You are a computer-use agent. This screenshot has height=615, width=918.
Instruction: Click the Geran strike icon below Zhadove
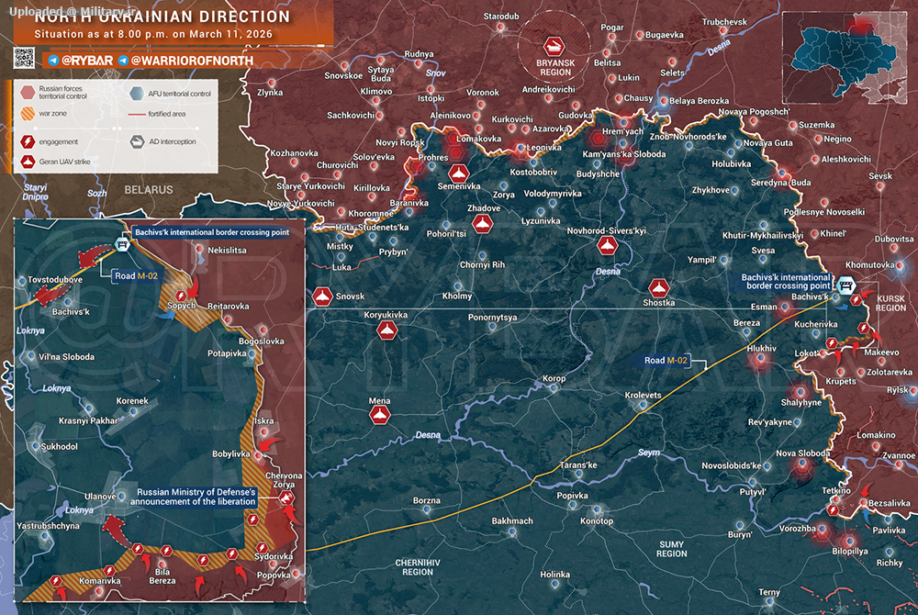click(482, 224)
